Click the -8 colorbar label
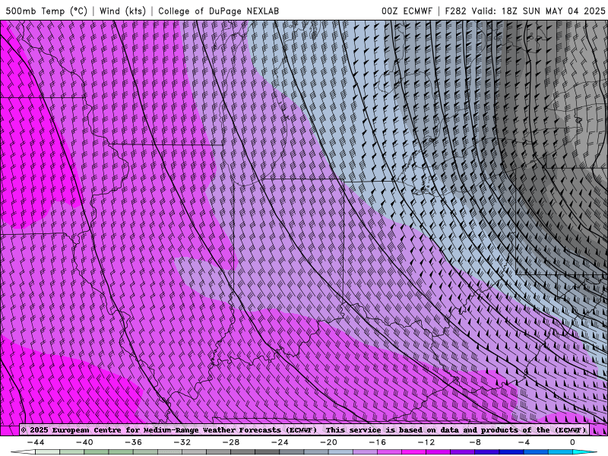 click(476, 442)
